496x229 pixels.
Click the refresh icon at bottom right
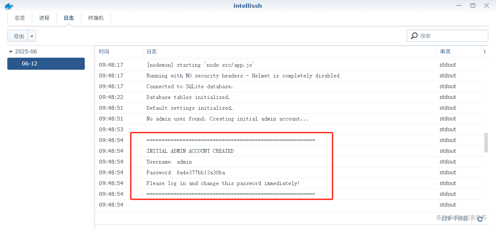point(480,219)
